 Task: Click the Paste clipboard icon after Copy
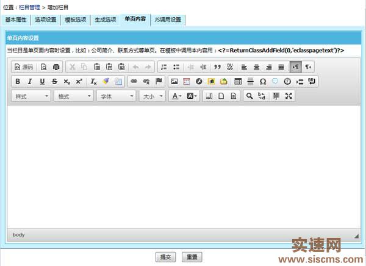click(96, 67)
